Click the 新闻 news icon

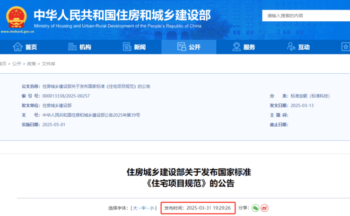pyautogui.click(x=127, y=47)
